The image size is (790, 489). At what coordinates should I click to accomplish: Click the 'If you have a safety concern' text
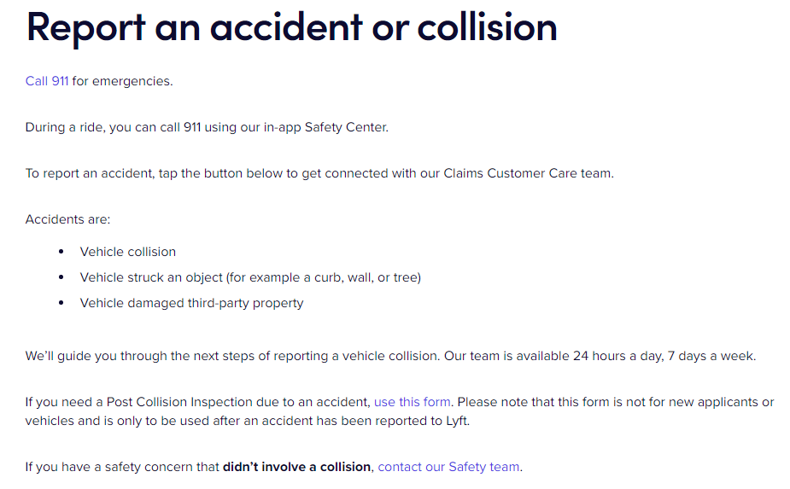[x=122, y=467]
